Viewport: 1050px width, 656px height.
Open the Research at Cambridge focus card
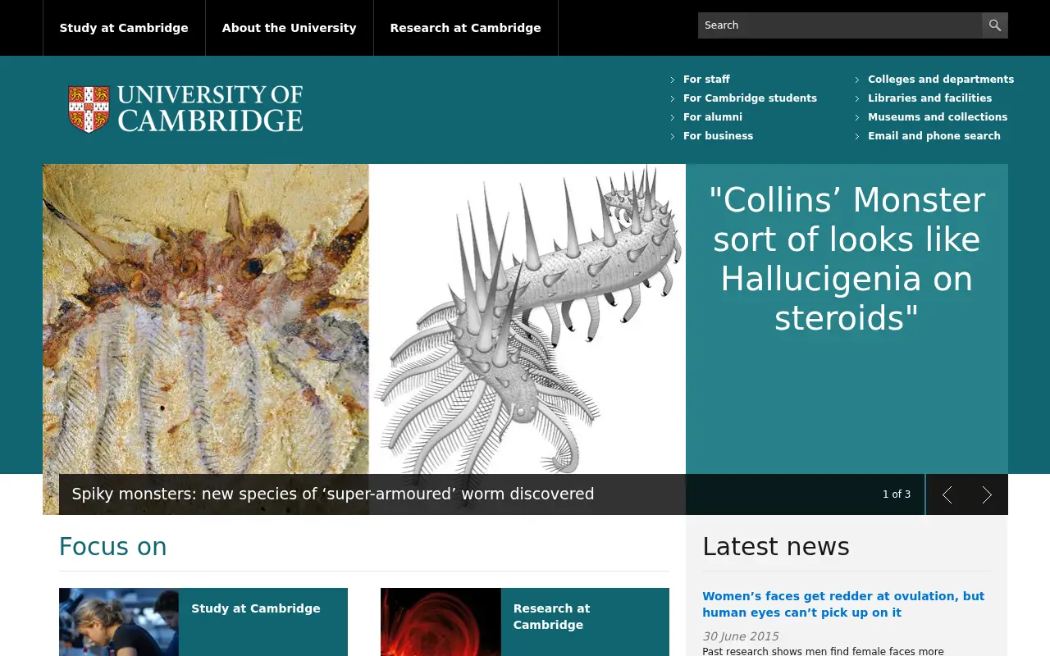click(525, 622)
